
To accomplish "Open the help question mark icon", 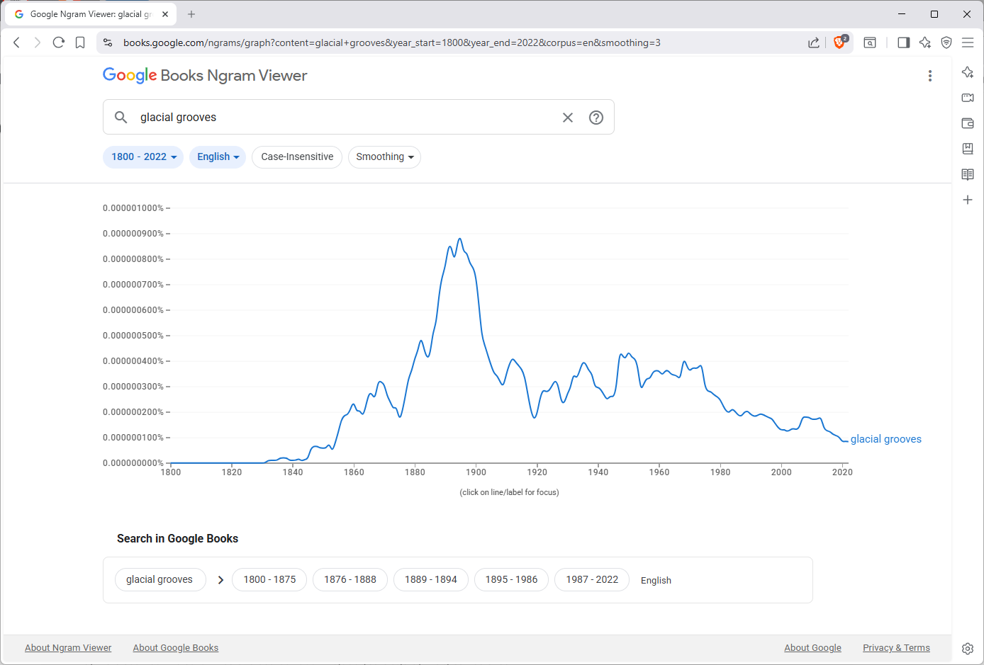I will pos(596,118).
